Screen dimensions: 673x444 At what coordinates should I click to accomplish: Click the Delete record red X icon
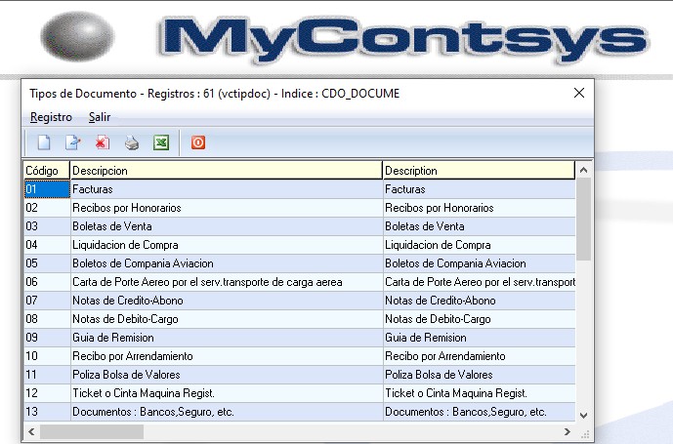[x=102, y=142]
